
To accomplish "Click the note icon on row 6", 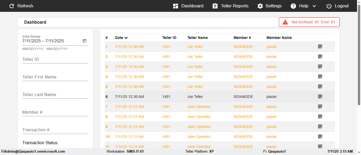I will pyautogui.click(x=320, y=97).
